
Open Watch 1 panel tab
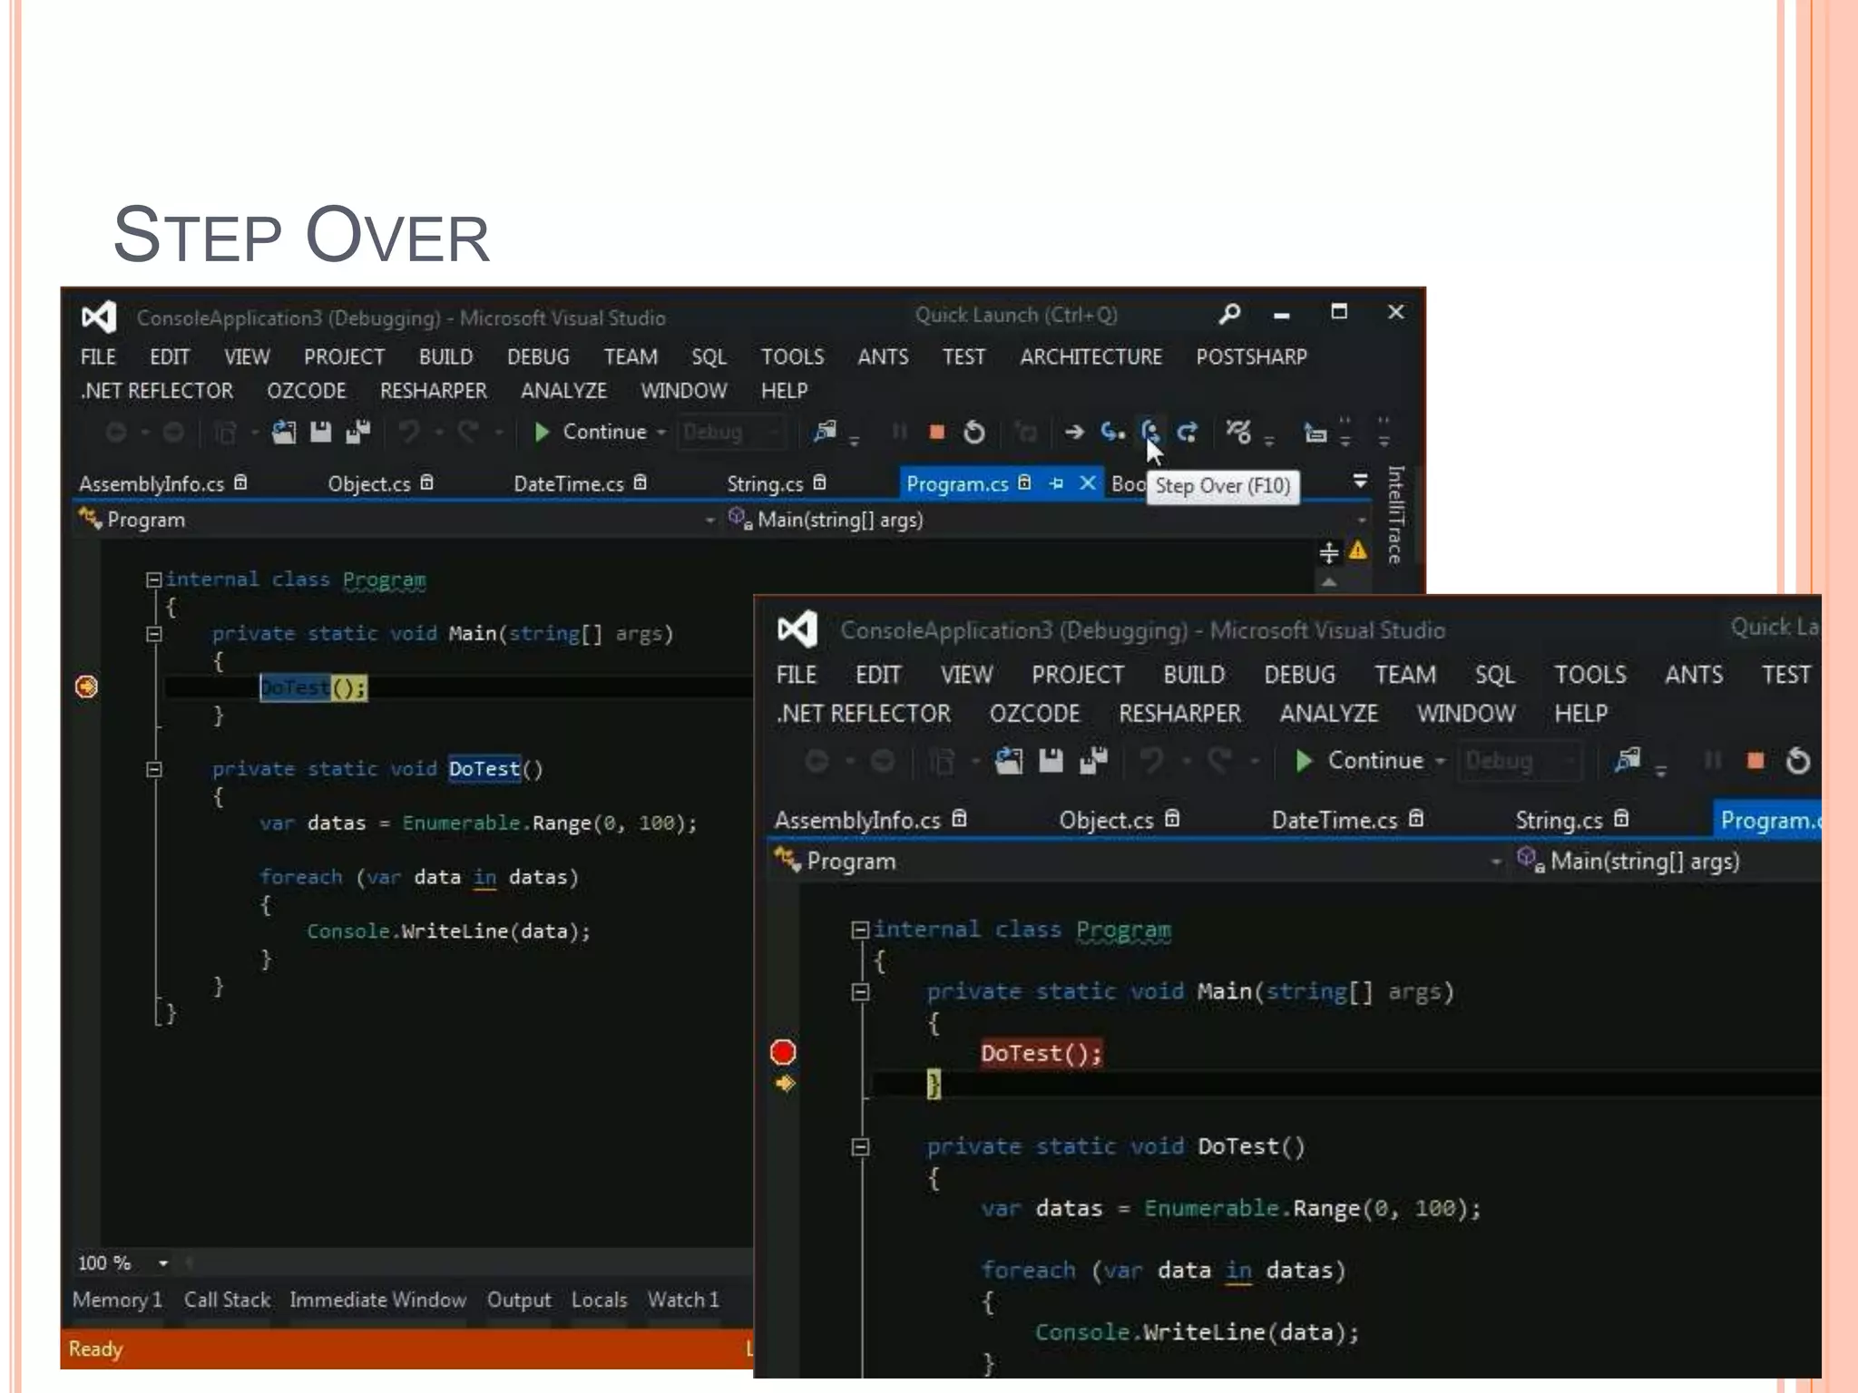coord(683,1300)
